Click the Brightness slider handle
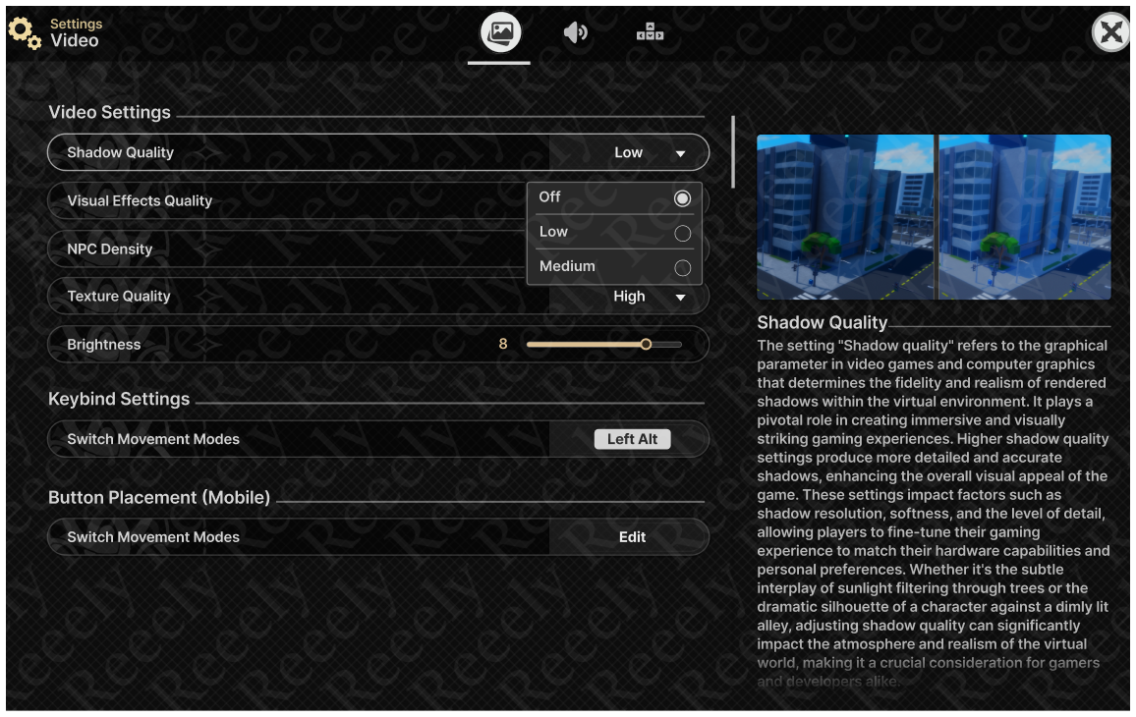 646,345
